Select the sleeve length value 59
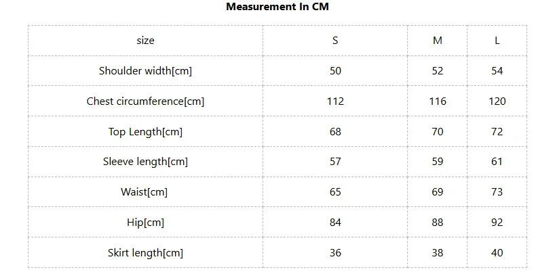This screenshot has height=276, width=557. click(438, 162)
